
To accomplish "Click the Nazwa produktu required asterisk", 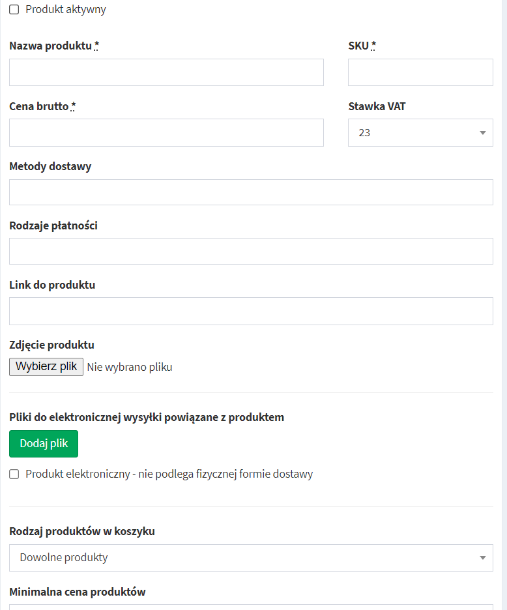I will click(96, 46).
